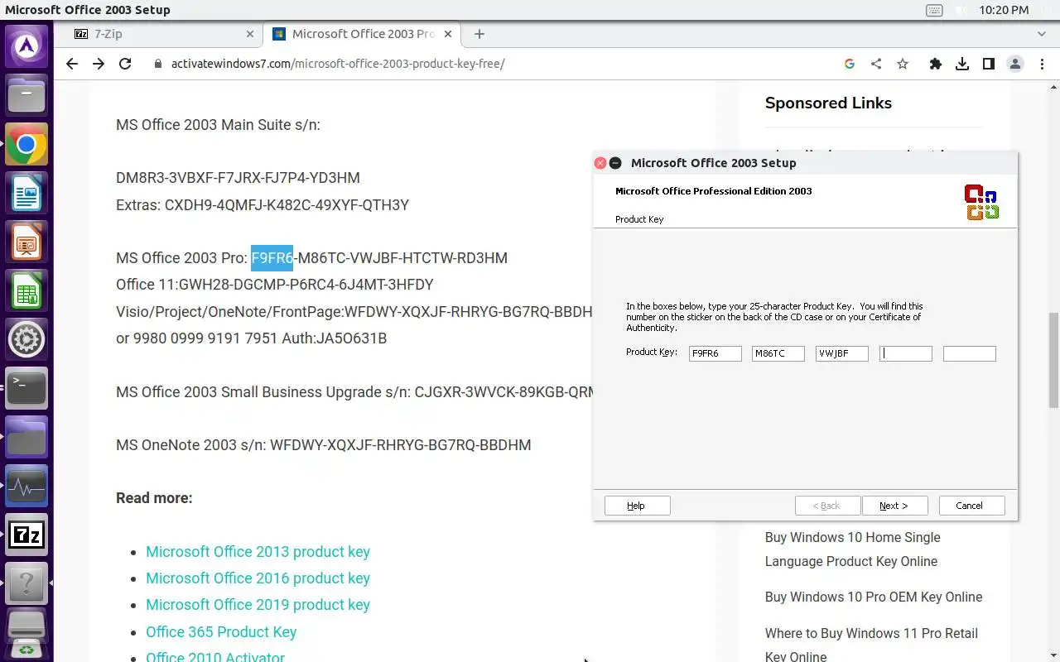This screenshot has height=662, width=1060.
Task: Open the top purple launcher icon
Action: pyautogui.click(x=26, y=46)
